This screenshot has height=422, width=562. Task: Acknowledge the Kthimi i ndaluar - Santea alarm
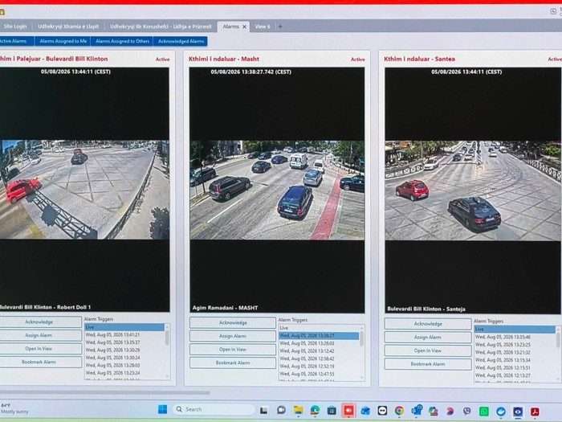[x=428, y=324]
